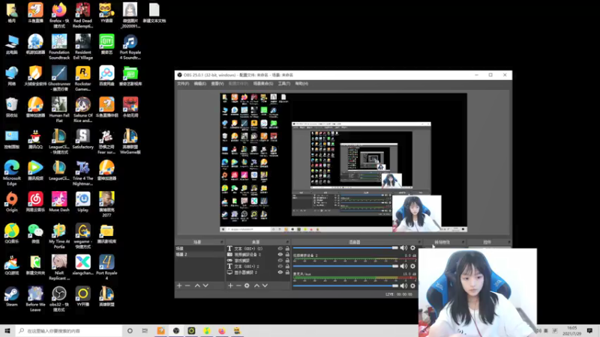Move selected scene down

(205, 285)
